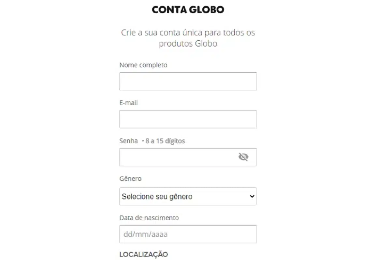Screen dimensions: 391x260
Task: Open the Gênero dropdown
Action: [x=188, y=196]
